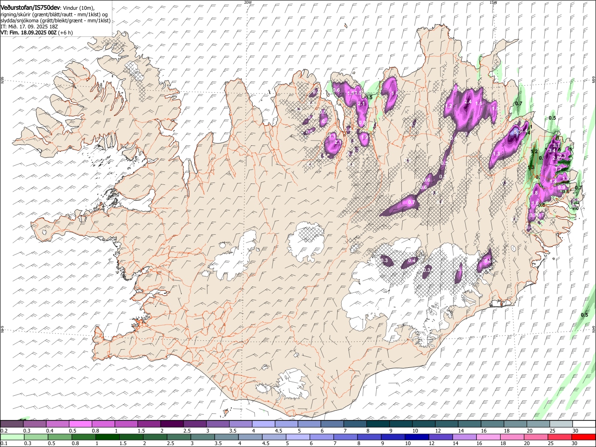The height and width of the screenshot is (447, 596).
Task: Select top-row legend swatch between 3 and 3.5
Action: pyautogui.click(x=217, y=424)
